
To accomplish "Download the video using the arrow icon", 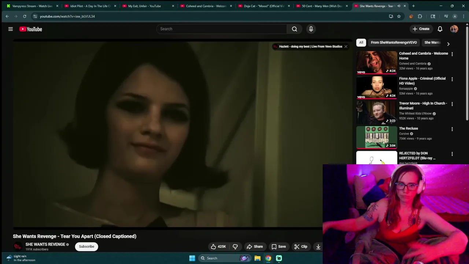I will (x=318, y=246).
